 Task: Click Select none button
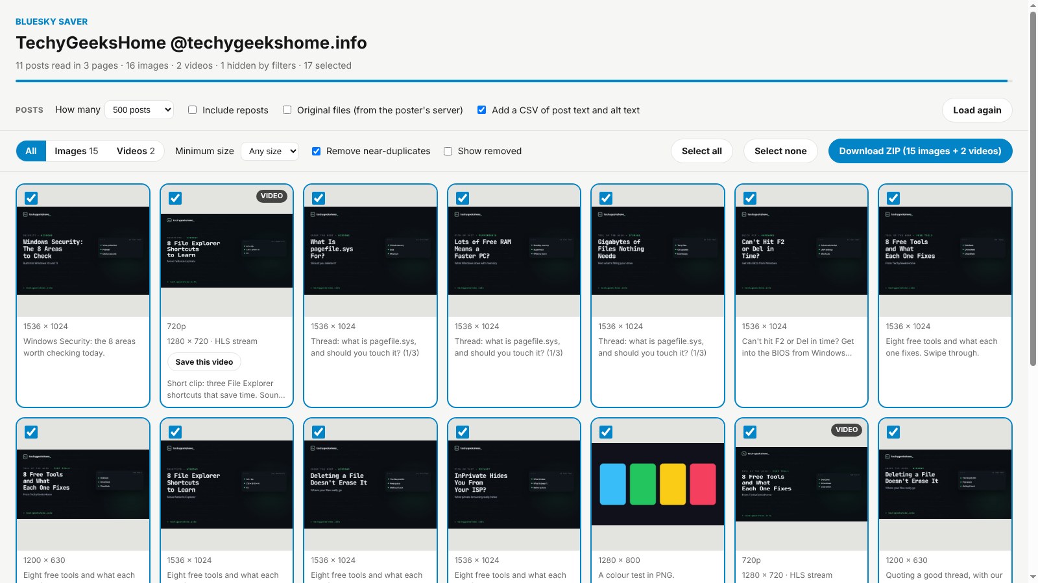click(780, 151)
